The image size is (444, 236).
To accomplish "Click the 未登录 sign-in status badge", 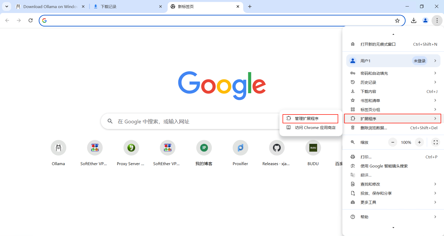I will [x=420, y=61].
